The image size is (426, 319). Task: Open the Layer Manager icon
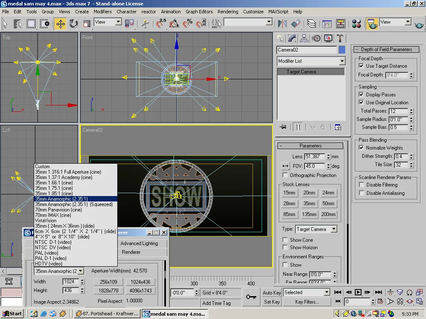pyautogui.click(x=311, y=24)
